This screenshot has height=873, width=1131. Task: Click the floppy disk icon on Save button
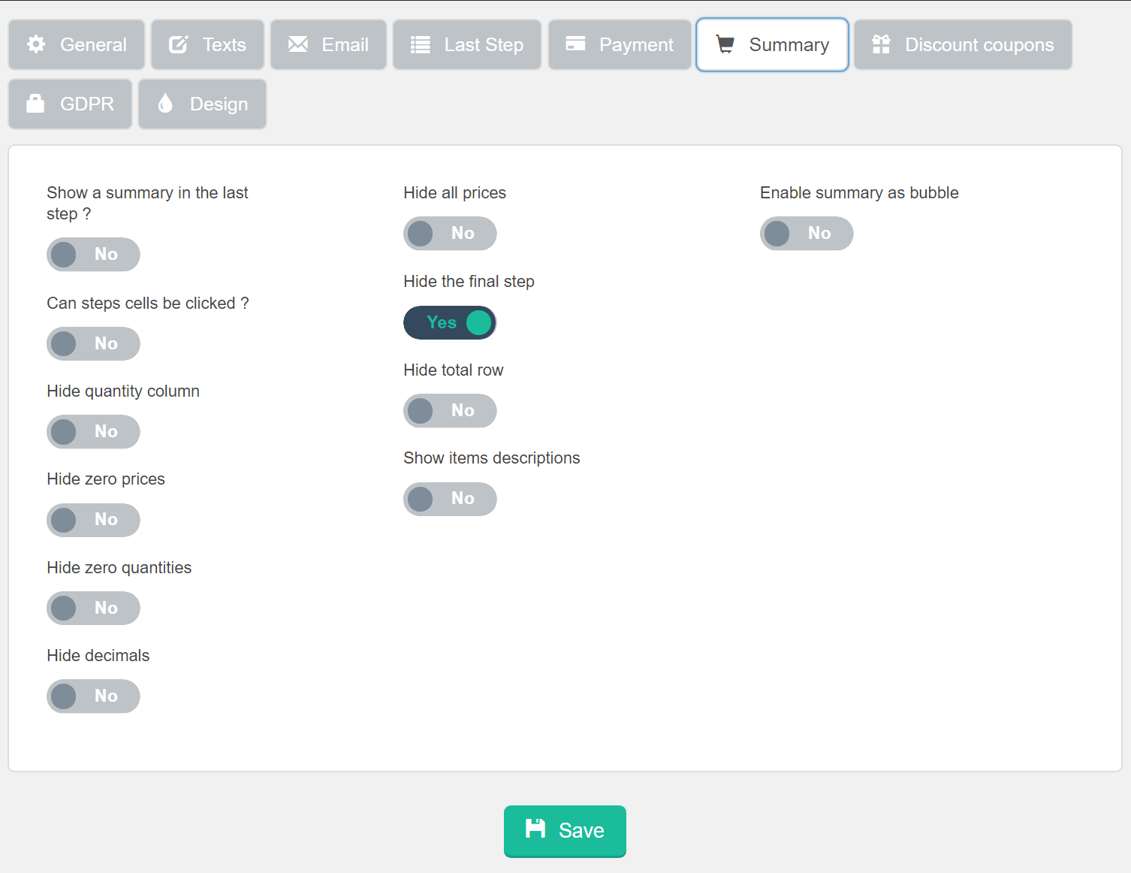pos(535,830)
